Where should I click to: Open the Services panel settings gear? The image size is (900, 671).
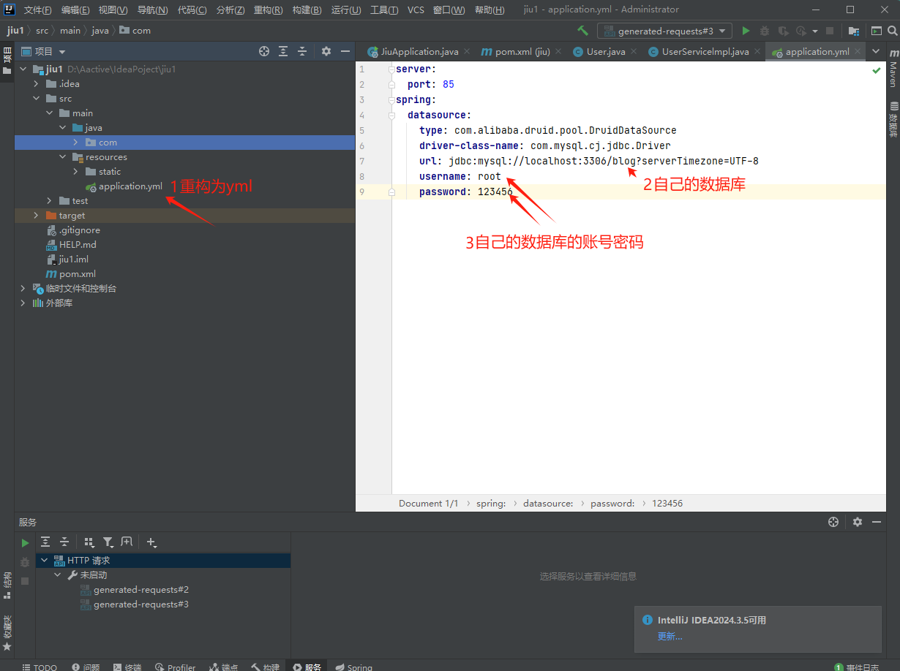point(858,522)
